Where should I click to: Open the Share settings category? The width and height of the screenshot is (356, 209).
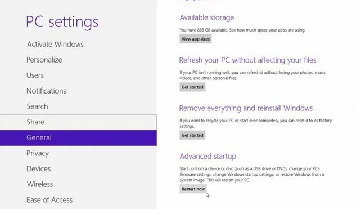pos(78,122)
